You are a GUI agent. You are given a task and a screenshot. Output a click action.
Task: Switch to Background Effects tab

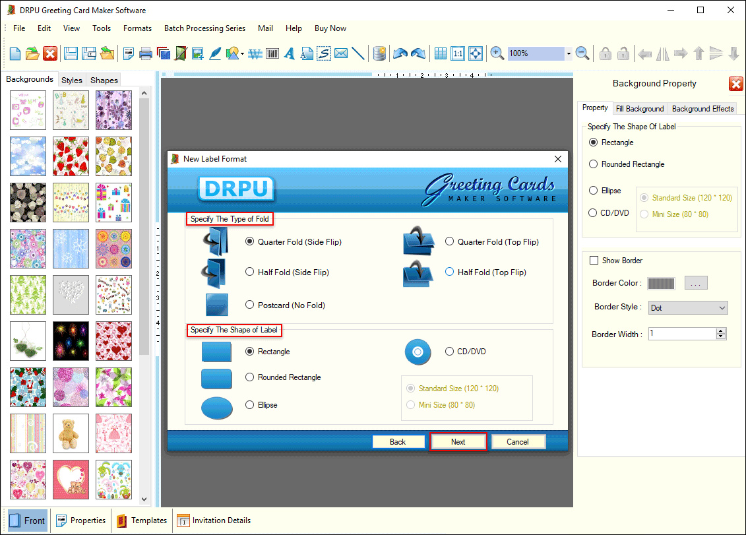tap(702, 109)
